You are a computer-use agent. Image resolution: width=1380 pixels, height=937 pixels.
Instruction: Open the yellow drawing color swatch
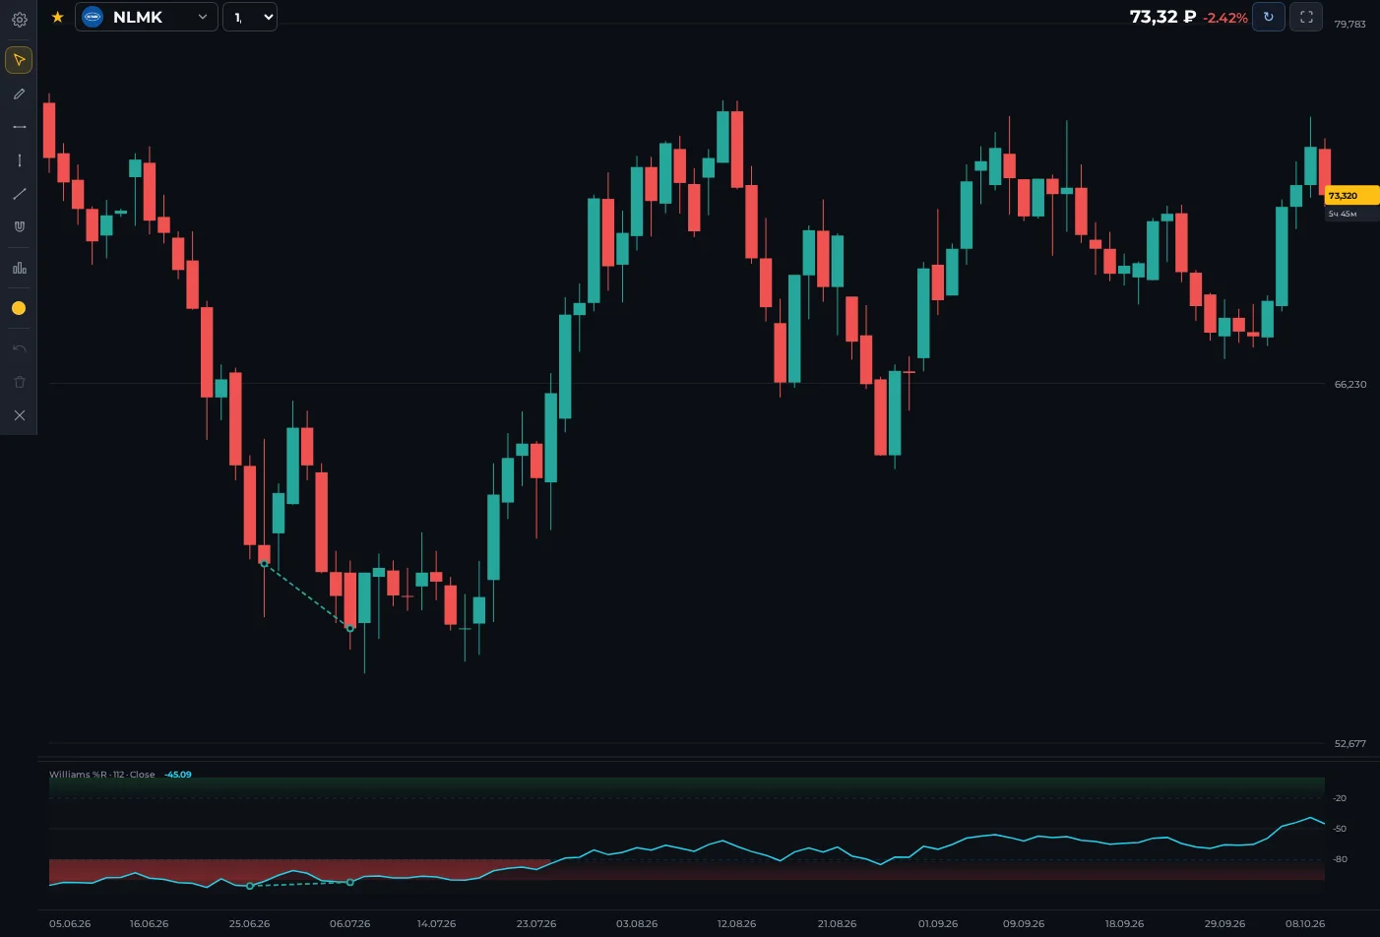(x=19, y=308)
